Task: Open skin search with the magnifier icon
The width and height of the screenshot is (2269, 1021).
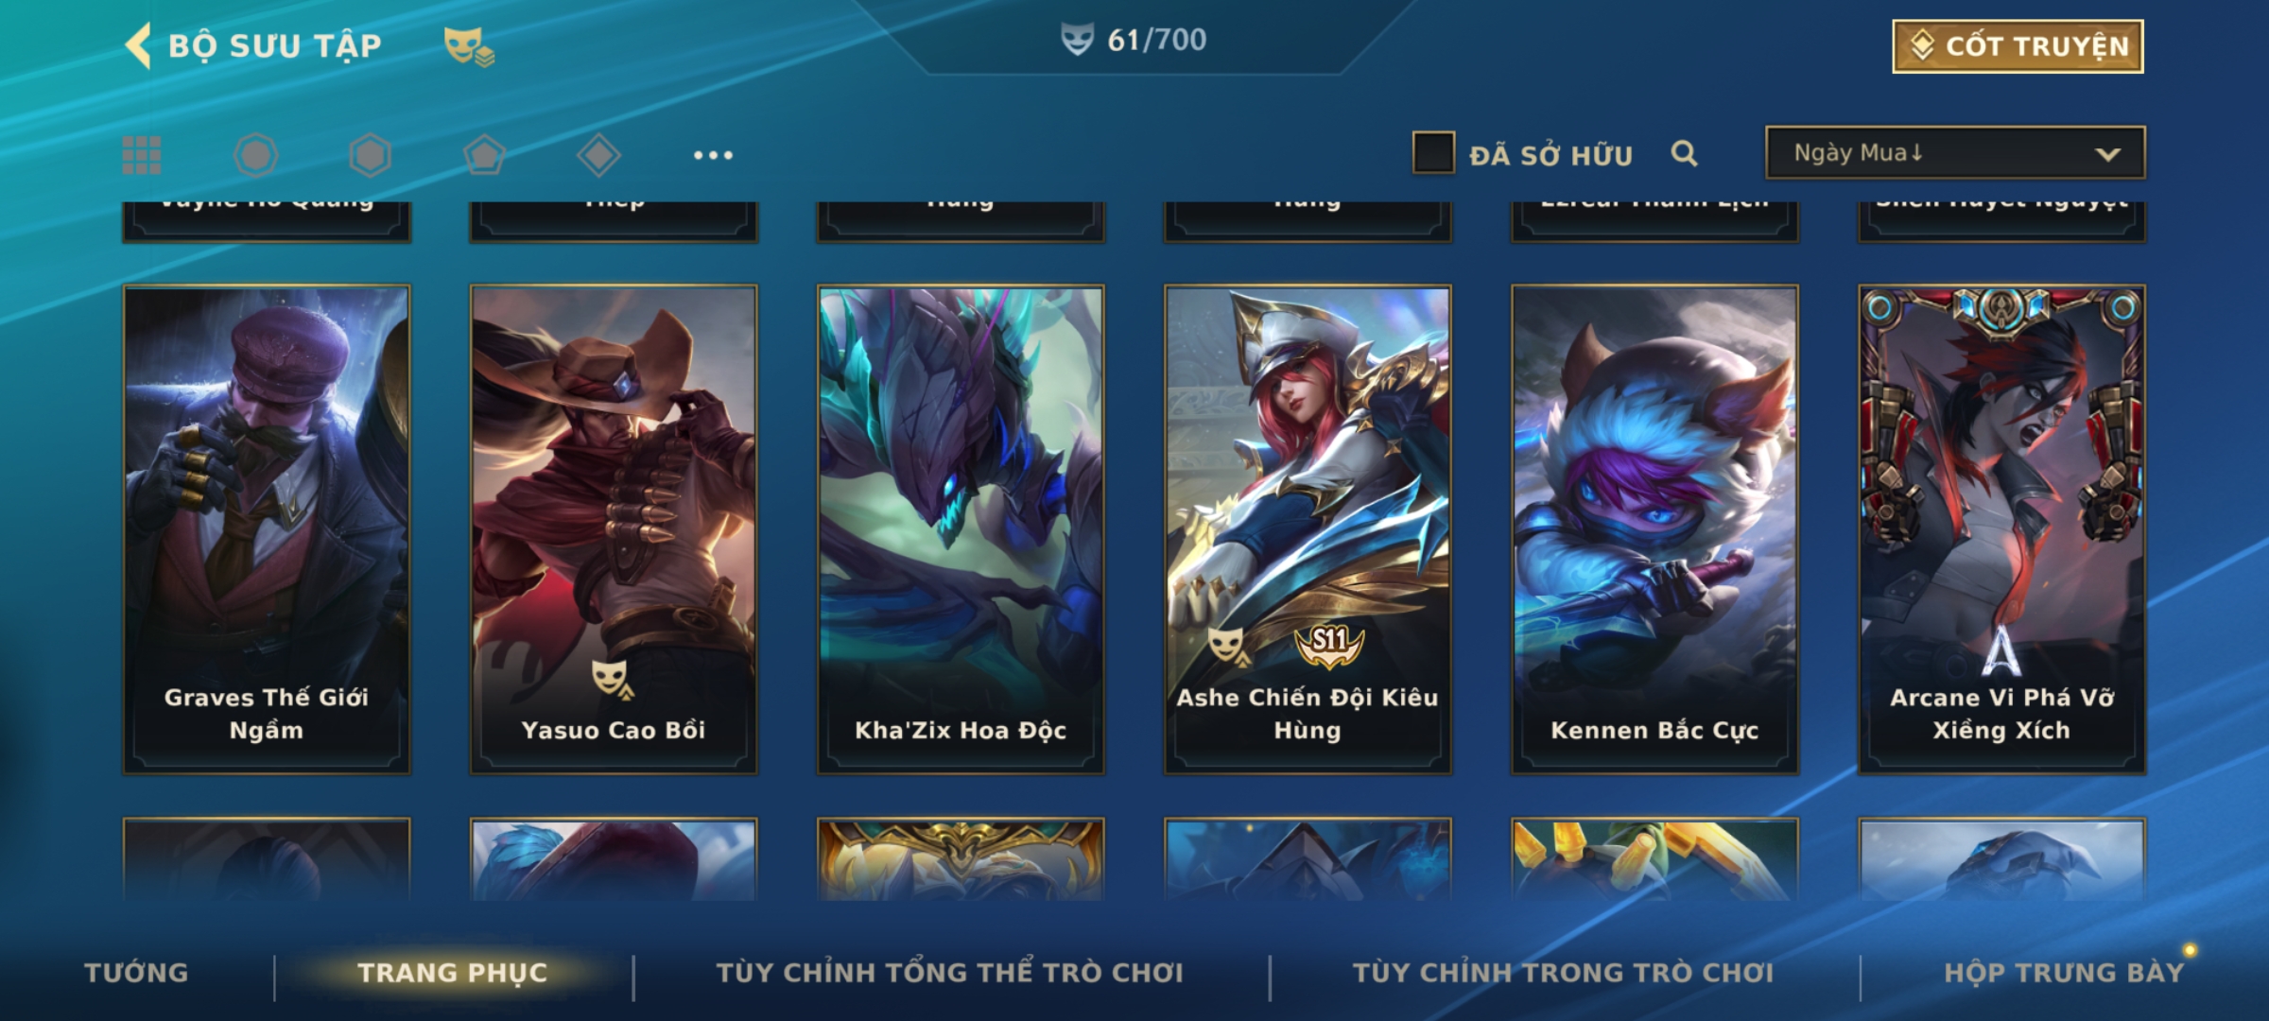Action: pos(1684,153)
